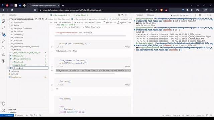
Task: Select the Python 3.10.4 kernel picker
Action: (x=124, y=22)
